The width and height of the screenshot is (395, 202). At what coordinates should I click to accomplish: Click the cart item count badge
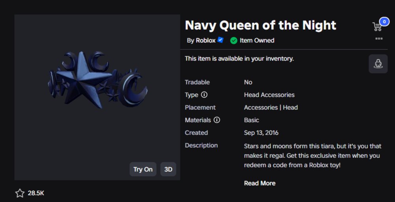[x=384, y=22]
